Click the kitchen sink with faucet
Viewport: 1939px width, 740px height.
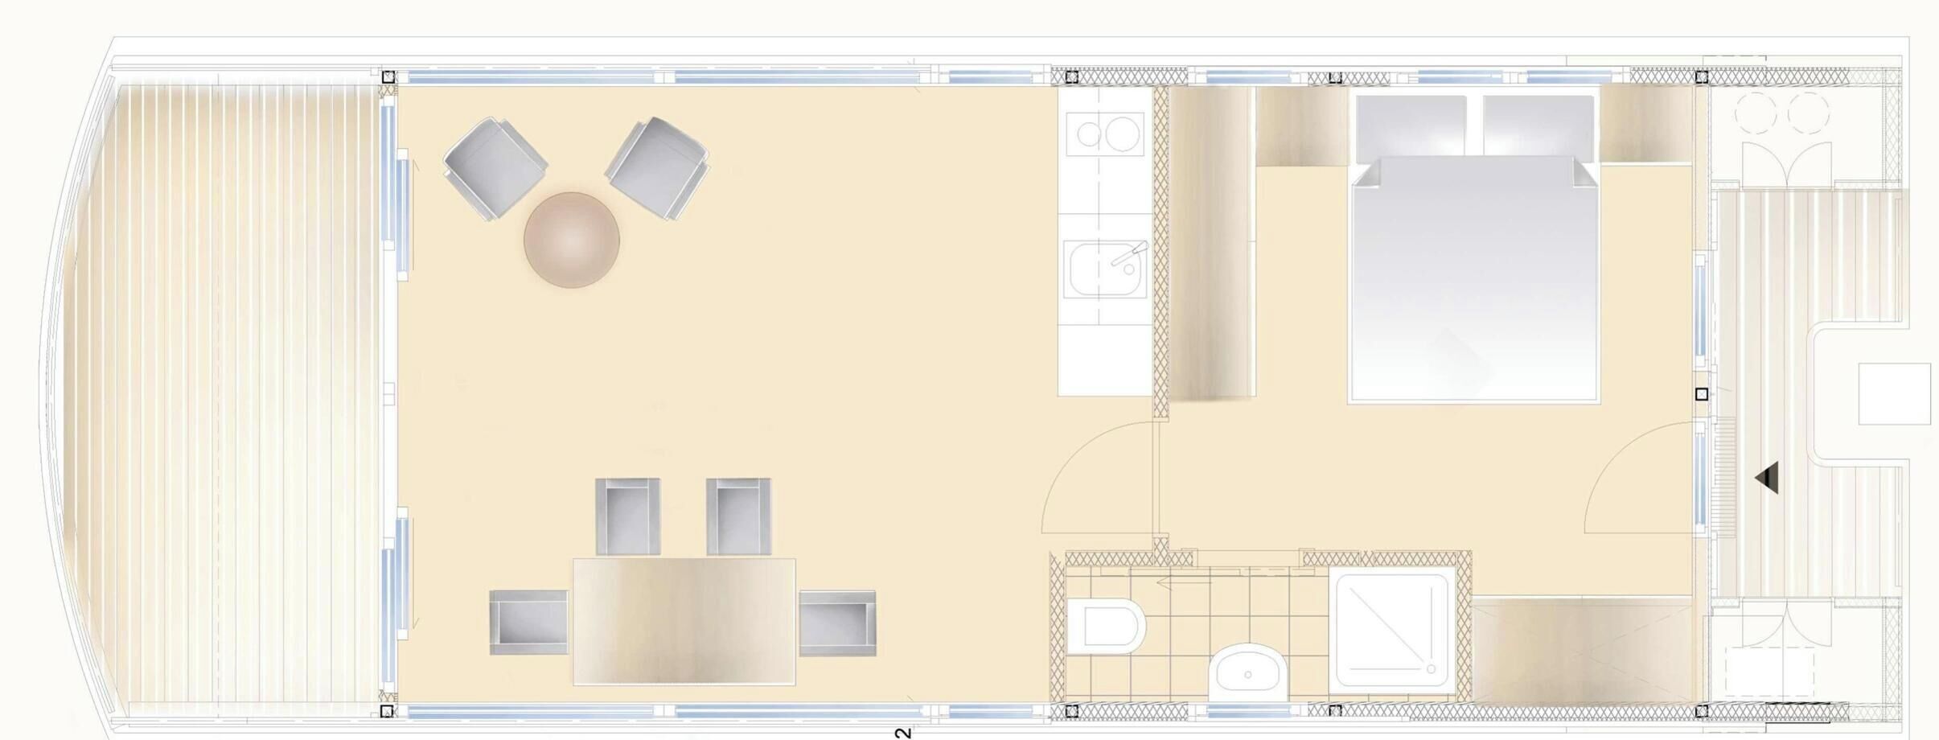[x=1105, y=269]
